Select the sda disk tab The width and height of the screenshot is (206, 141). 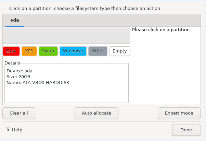pyautogui.click(x=15, y=20)
